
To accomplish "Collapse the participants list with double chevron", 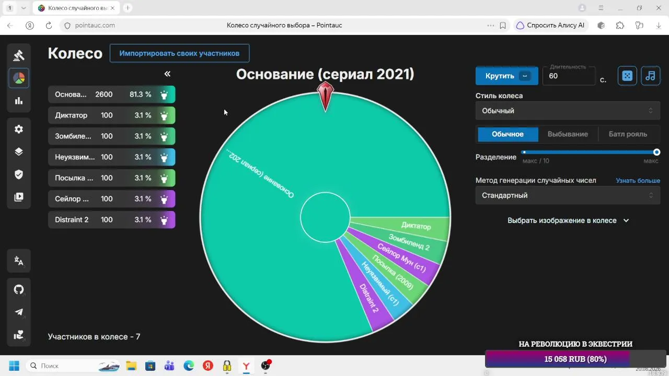I will pyautogui.click(x=167, y=74).
